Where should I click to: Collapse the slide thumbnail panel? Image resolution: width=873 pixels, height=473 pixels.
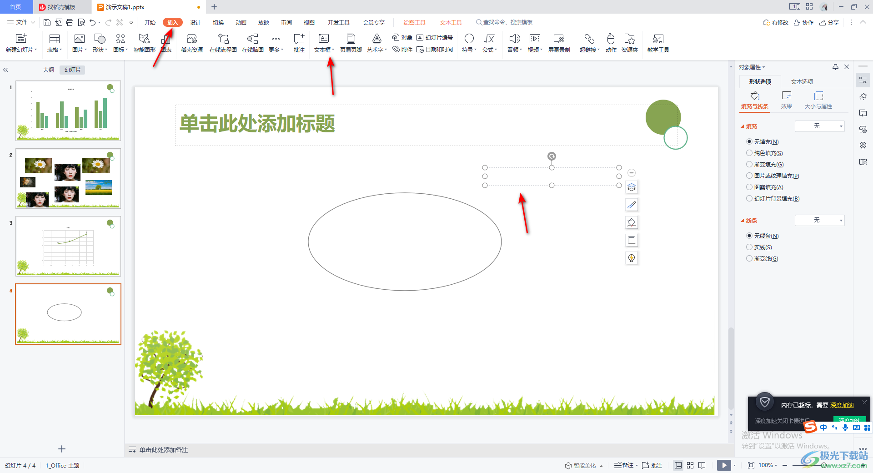[6, 70]
